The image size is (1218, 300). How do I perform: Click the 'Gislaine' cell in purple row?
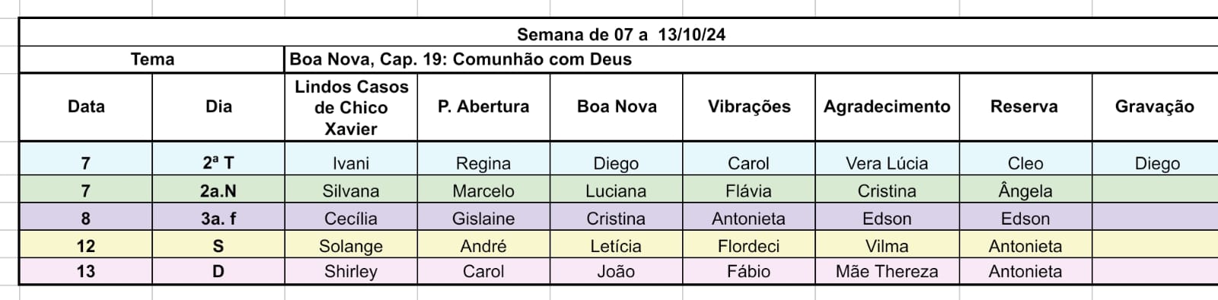click(483, 218)
